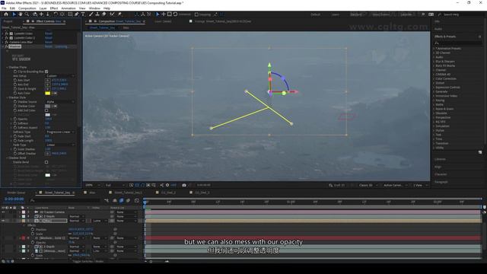Screen dimensions: 487x274
Task: Toggle the Opacity stopwatch in the effect panel
Action: point(15,119)
